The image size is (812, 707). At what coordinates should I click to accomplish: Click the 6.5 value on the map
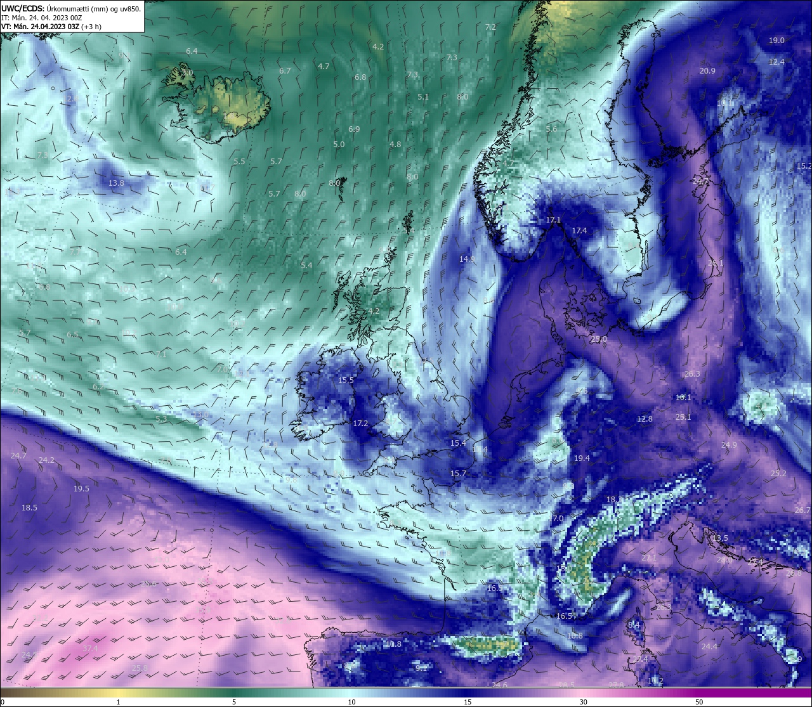(x=73, y=335)
